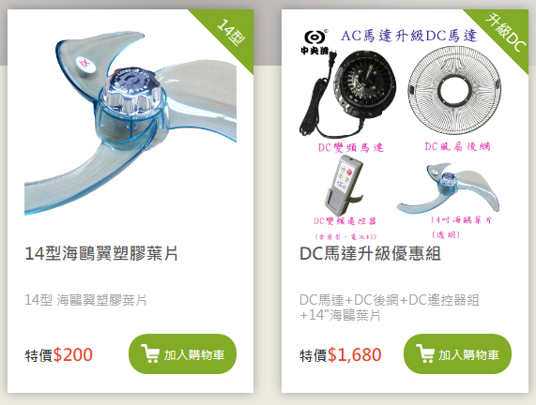Click the AC馬達升級DC馬達 banner heading

point(408,36)
